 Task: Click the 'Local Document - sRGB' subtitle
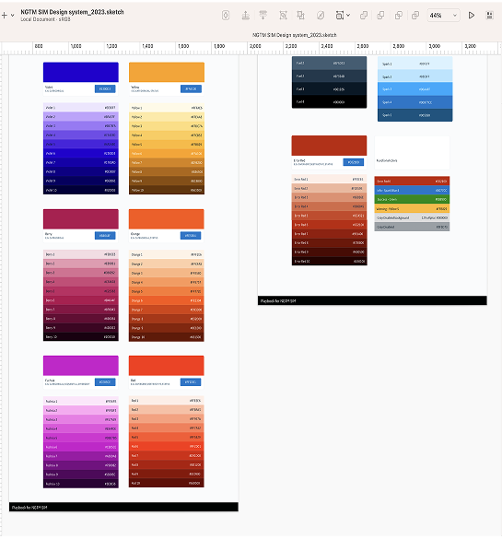click(x=45, y=19)
